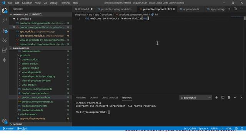The width and height of the screenshot is (246, 138).
Task: Close products.component.html in Open Editors
Action: tap(14, 27)
